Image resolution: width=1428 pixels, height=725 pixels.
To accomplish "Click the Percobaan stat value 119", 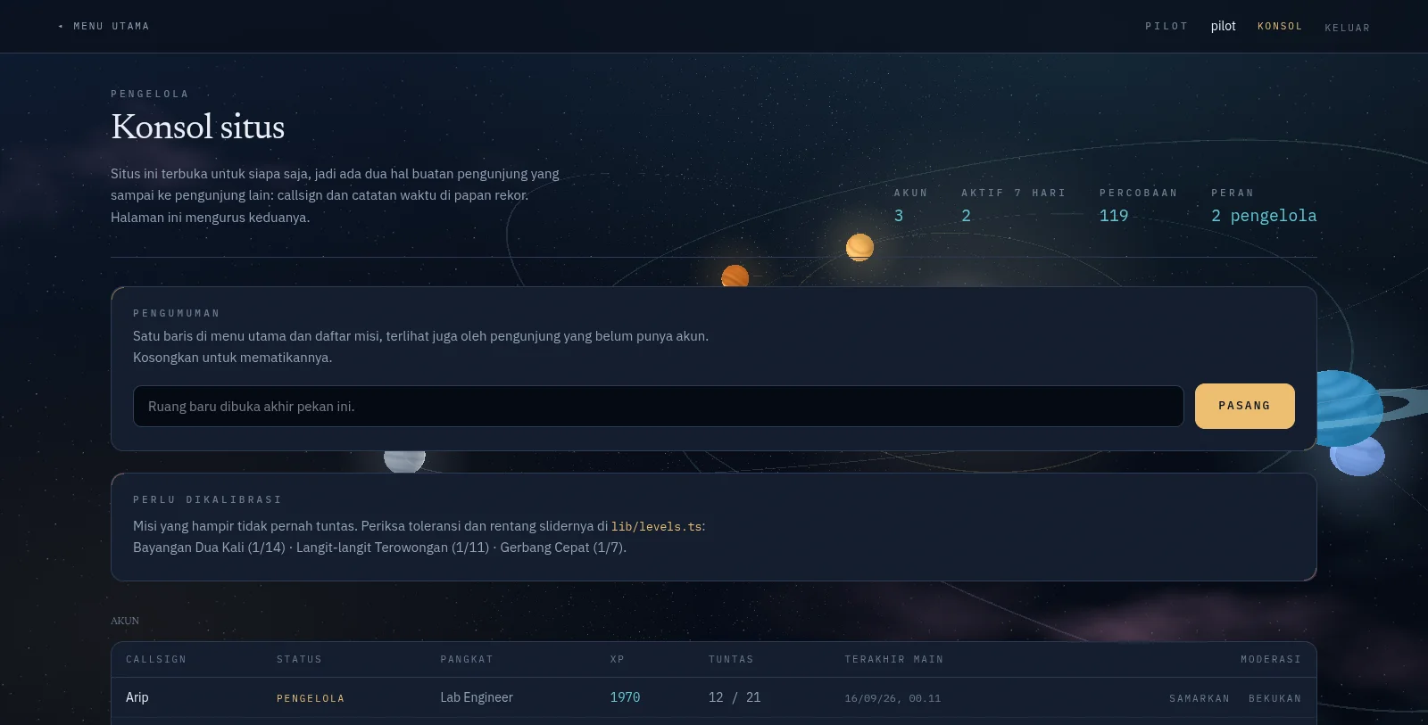I will pos(1114,216).
